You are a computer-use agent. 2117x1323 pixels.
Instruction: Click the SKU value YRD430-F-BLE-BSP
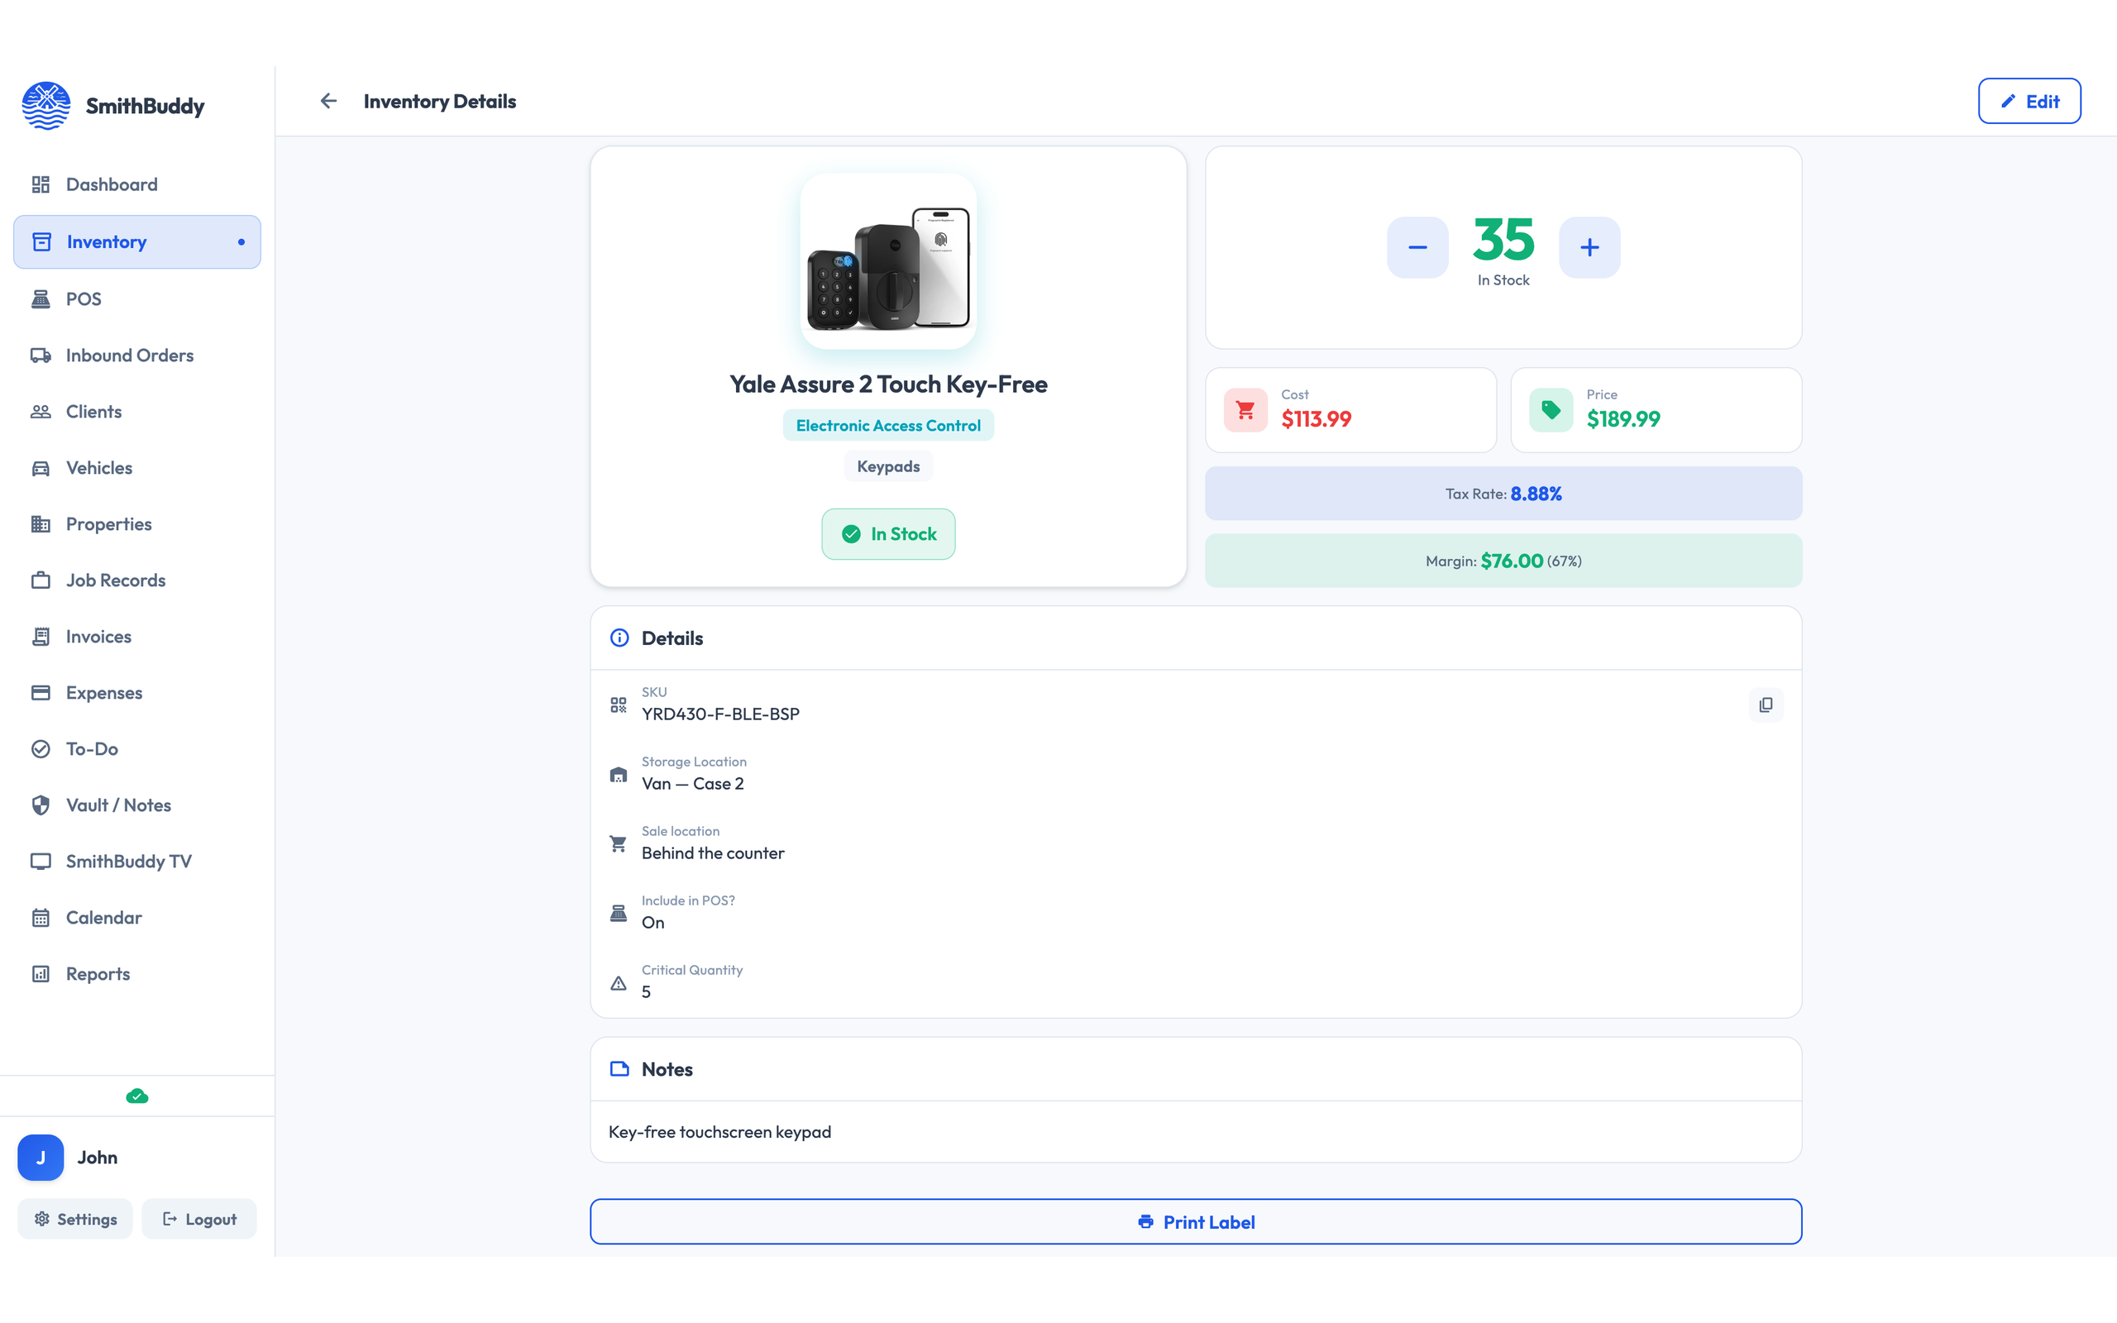[x=720, y=714]
